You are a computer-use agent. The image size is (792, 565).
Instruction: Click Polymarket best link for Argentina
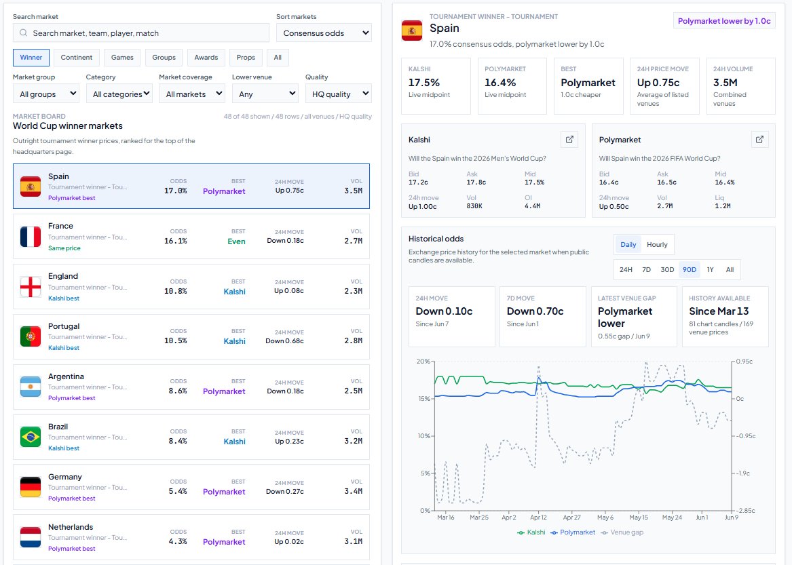[x=72, y=398]
